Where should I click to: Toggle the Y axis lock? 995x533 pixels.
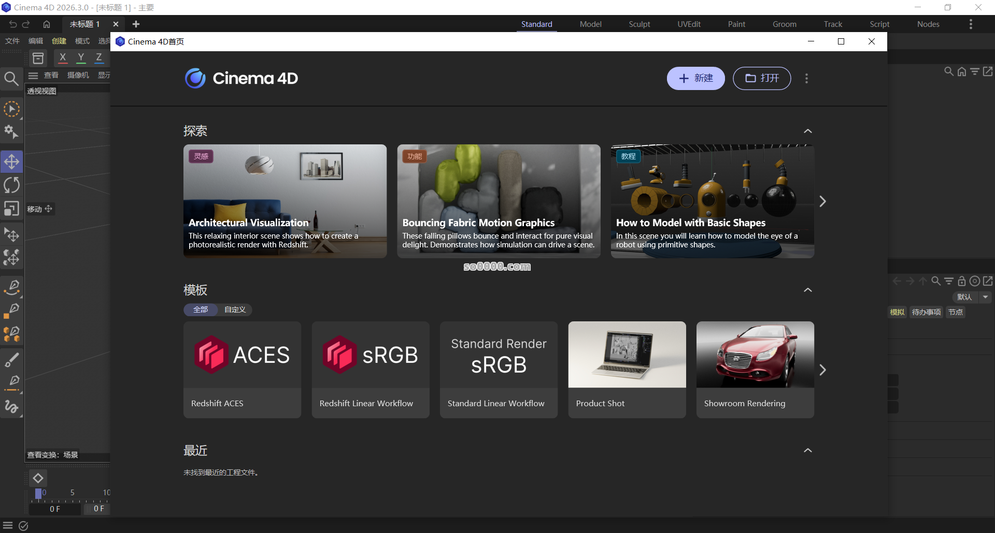(81, 58)
